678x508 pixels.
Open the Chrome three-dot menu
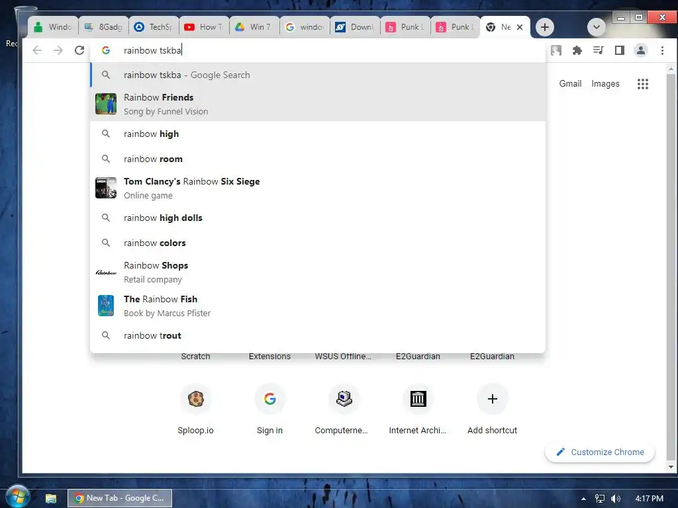tap(662, 50)
